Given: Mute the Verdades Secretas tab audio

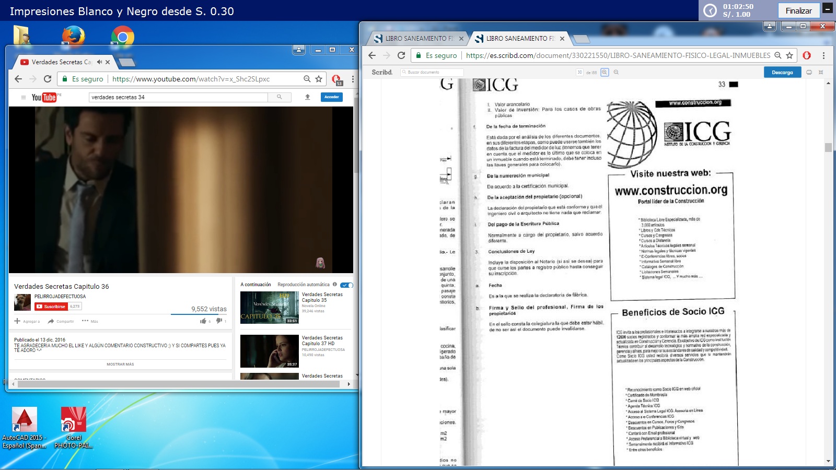Looking at the screenshot, I should [99, 62].
